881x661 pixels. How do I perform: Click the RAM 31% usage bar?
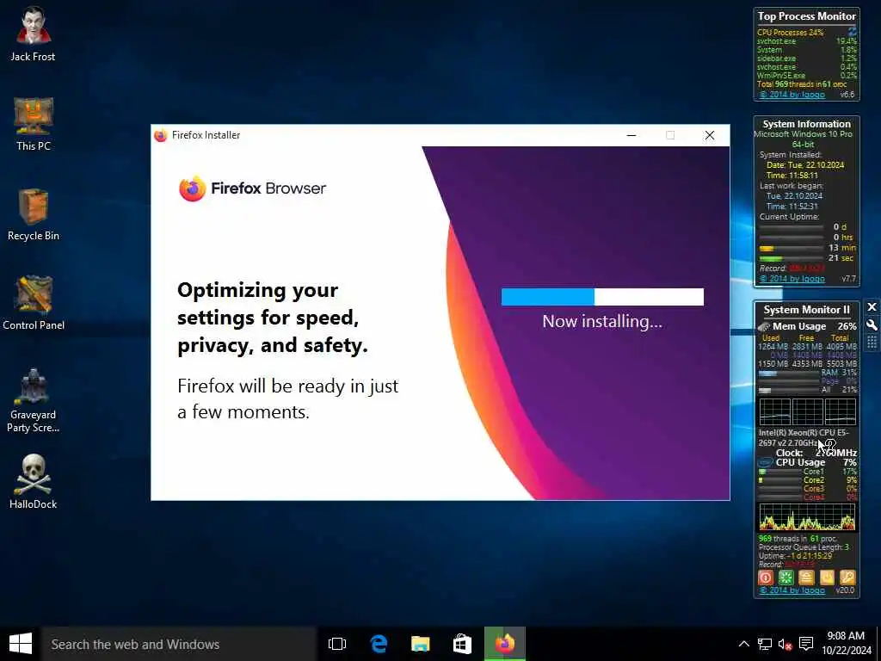(788, 373)
